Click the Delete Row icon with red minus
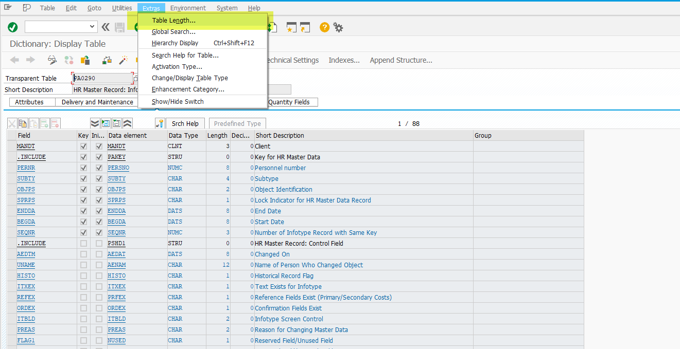Image resolution: width=680 pixels, height=349 pixels. point(56,123)
